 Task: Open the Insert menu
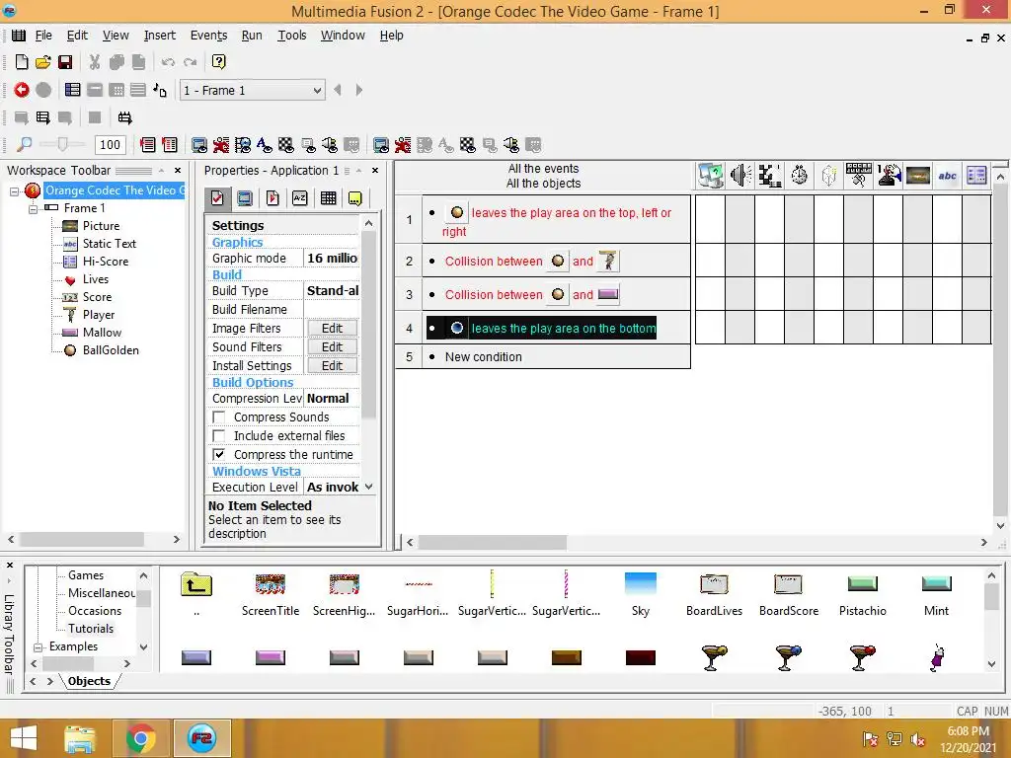coord(159,36)
